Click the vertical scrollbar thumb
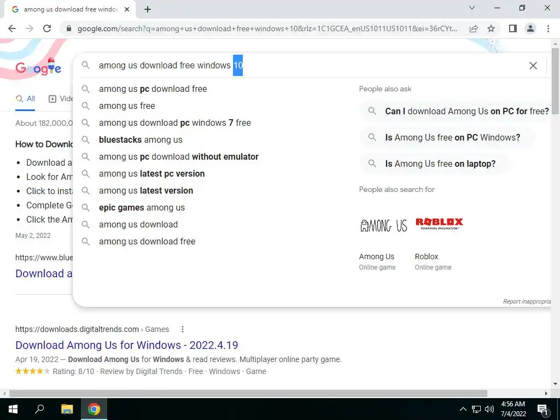Image resolution: width=560 pixels, height=420 pixels. click(x=555, y=81)
